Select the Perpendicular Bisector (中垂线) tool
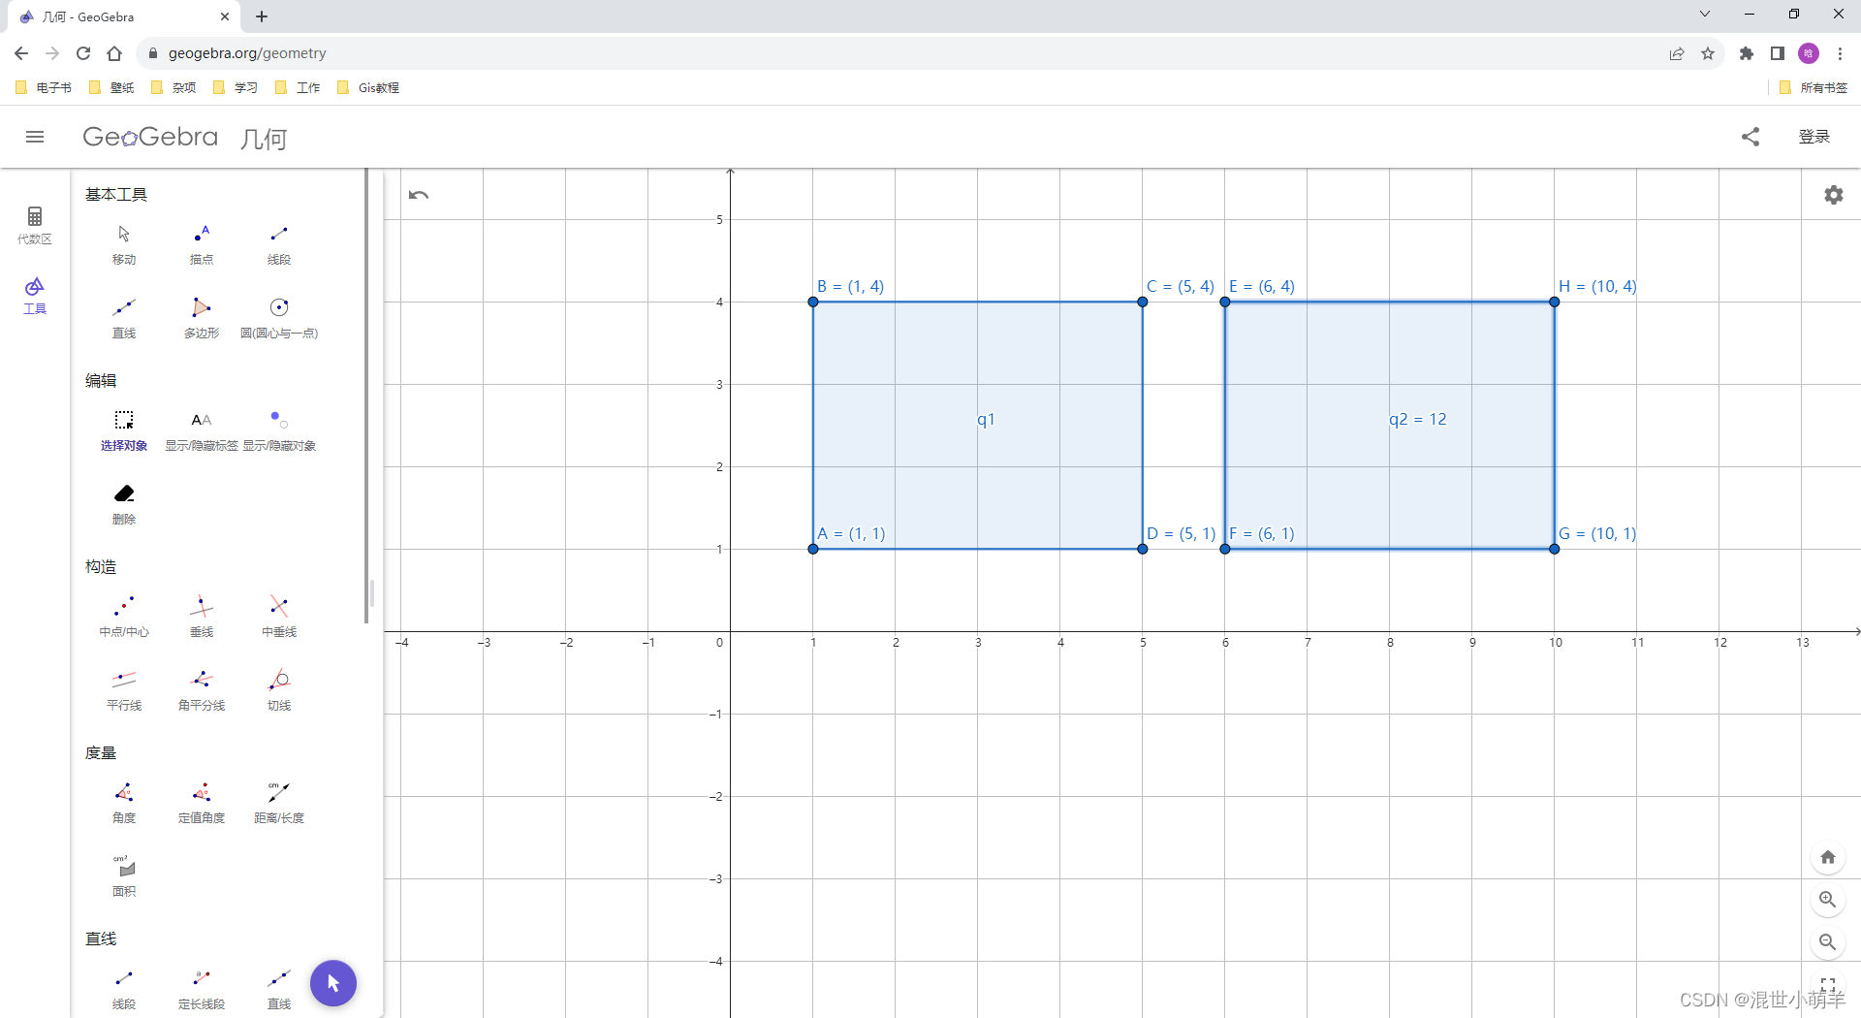This screenshot has width=1861, height=1018. 279,617
